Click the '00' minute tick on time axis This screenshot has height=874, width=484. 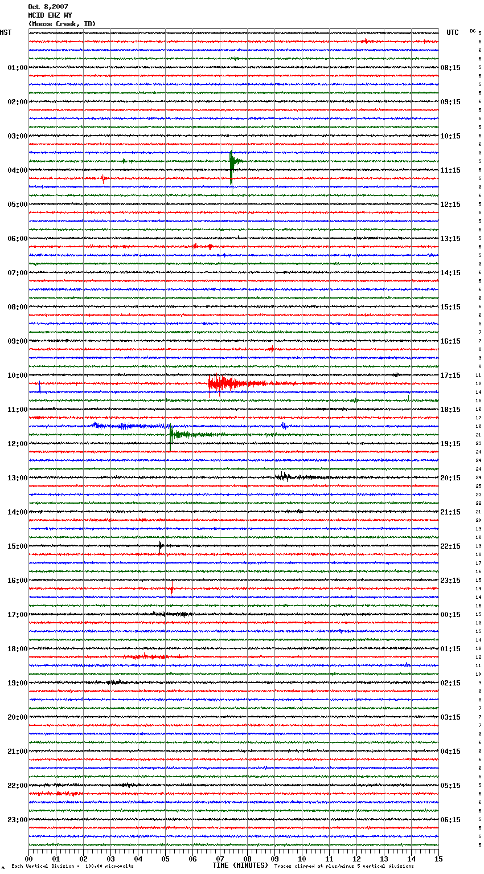click(x=28, y=859)
